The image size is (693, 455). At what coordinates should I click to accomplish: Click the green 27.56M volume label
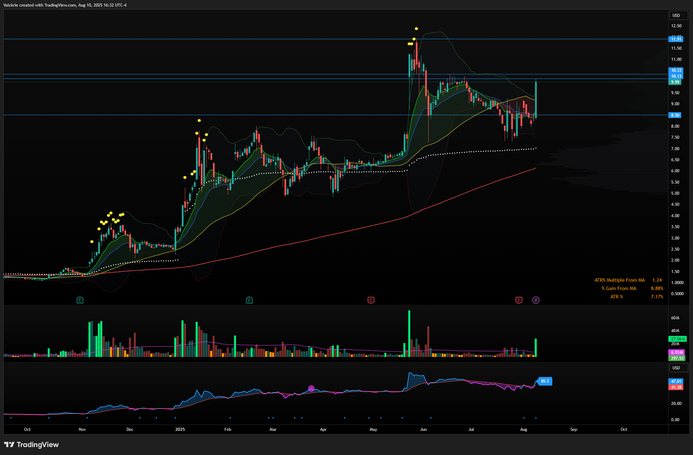[677, 339]
